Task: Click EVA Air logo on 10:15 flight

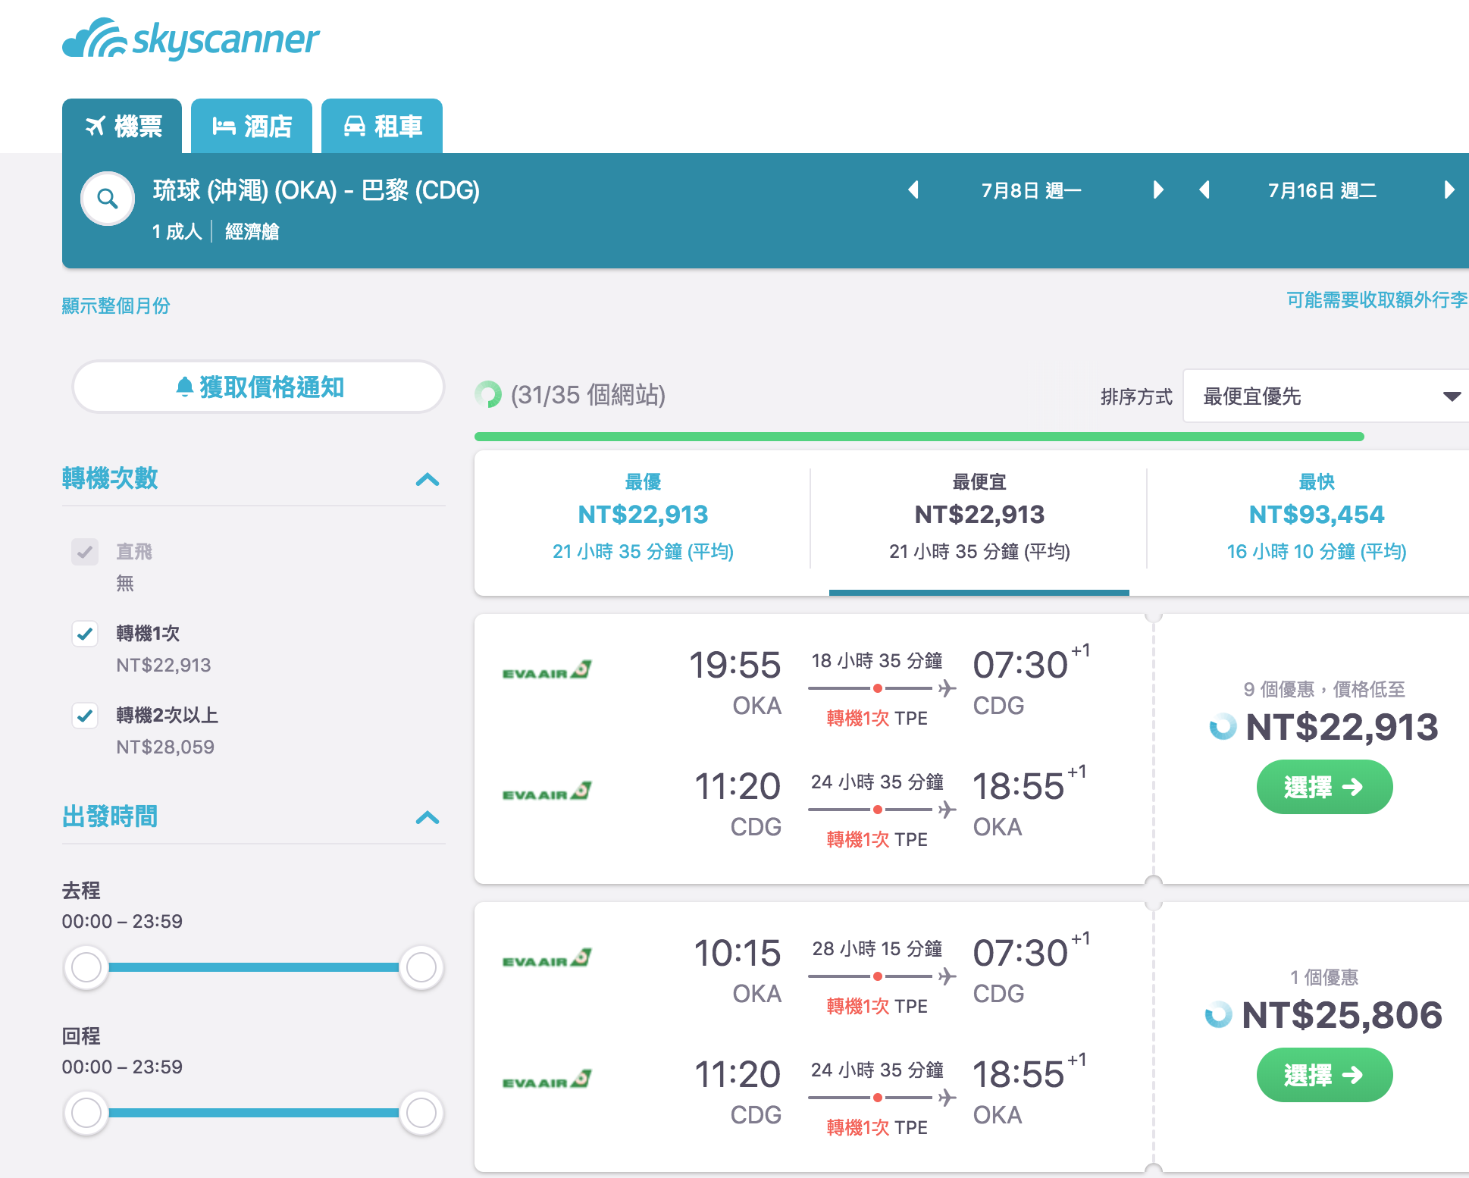Action: (x=547, y=958)
